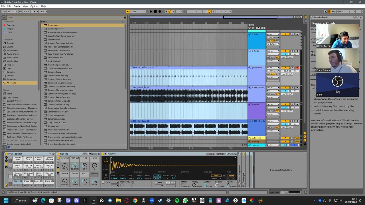
Task: Enable the LFO checkbox in Simpler
Action: 156,183
